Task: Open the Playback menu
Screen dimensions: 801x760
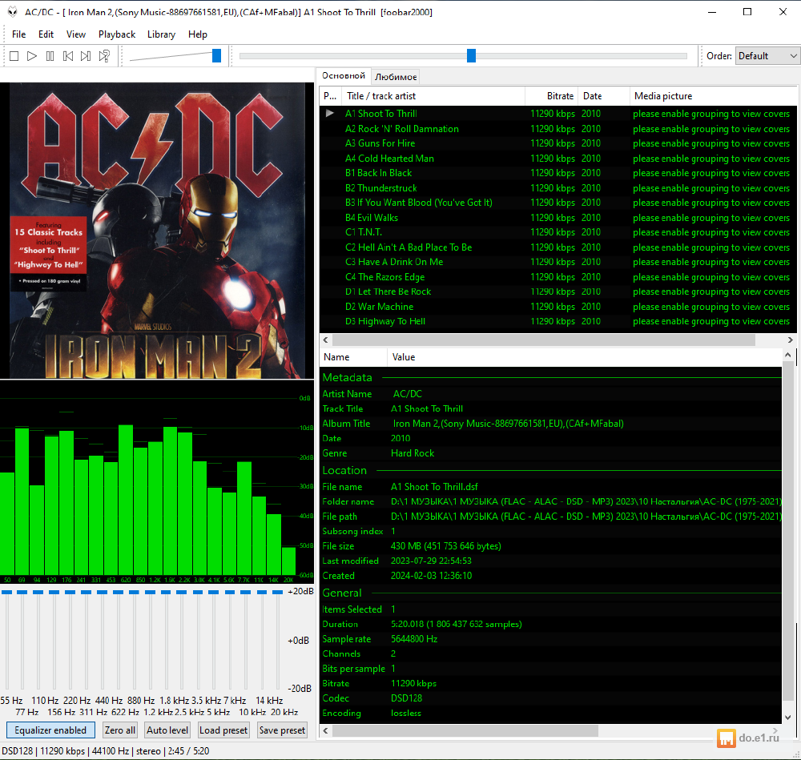Action: (117, 34)
